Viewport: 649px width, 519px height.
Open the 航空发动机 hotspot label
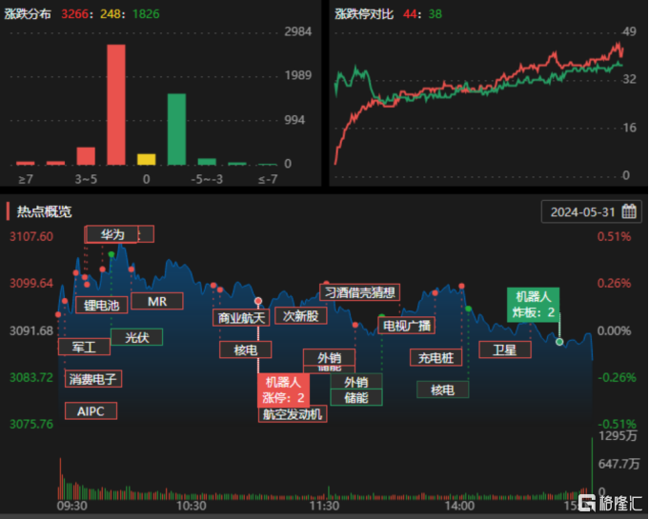point(293,414)
